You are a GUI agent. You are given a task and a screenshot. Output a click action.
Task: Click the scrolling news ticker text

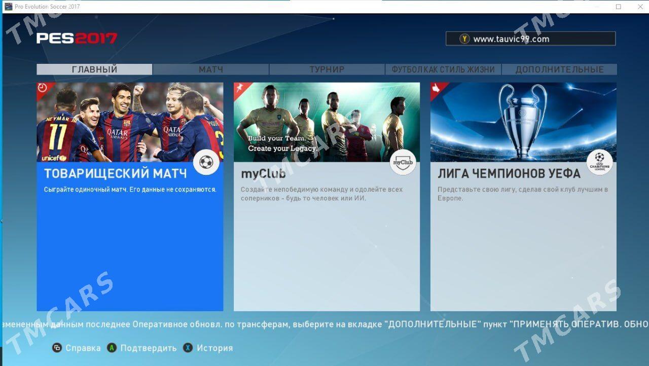click(324, 324)
